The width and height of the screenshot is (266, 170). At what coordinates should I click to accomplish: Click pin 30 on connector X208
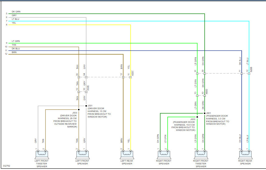click(203, 71)
